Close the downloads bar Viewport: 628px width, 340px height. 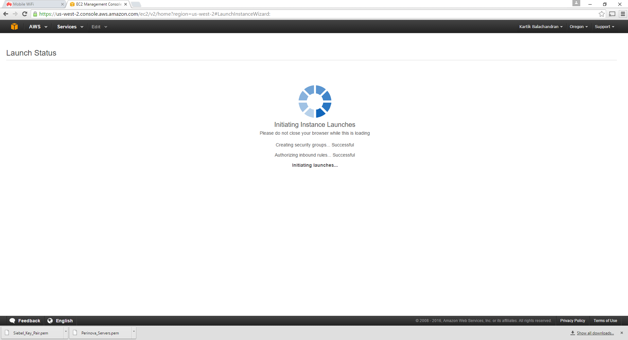tap(622, 333)
